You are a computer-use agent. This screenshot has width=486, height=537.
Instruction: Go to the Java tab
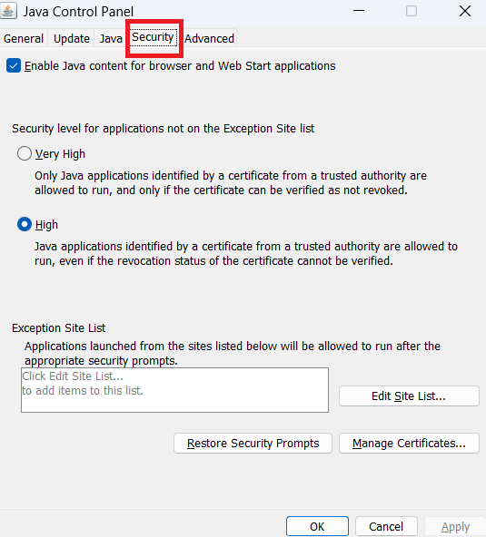tap(111, 38)
